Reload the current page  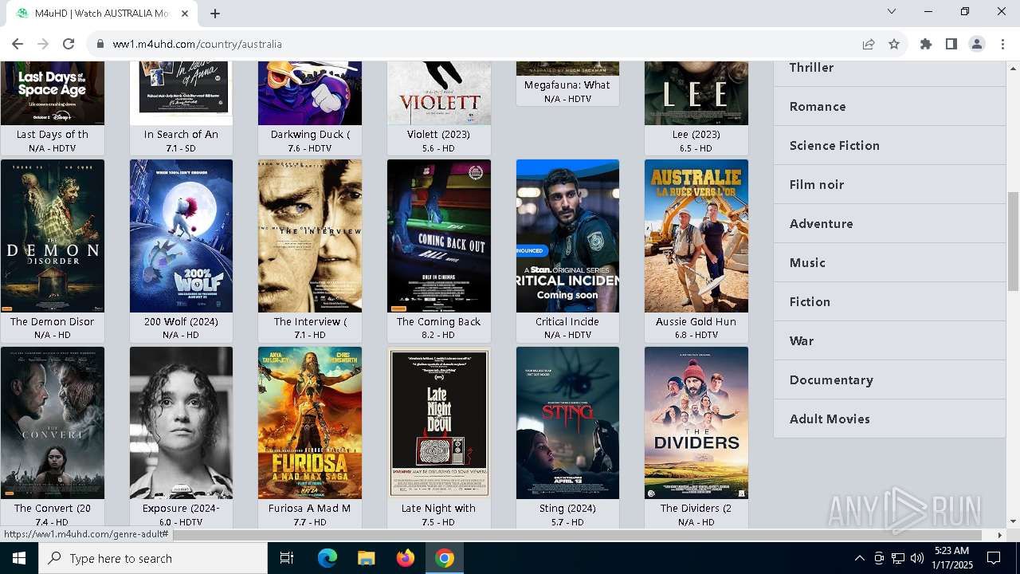[69, 44]
